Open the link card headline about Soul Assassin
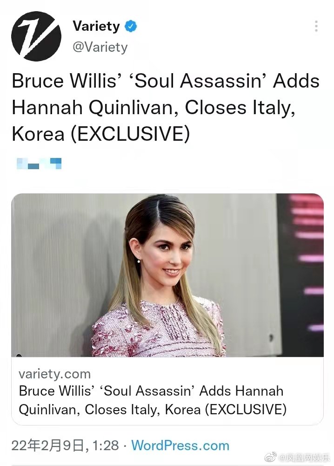The width and height of the screenshot is (334, 466). pyautogui.click(x=153, y=400)
